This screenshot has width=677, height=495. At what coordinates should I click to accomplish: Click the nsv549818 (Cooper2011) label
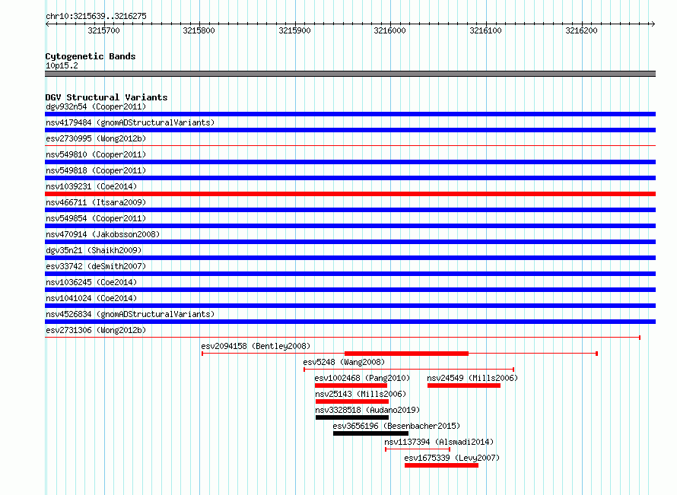[x=96, y=170]
